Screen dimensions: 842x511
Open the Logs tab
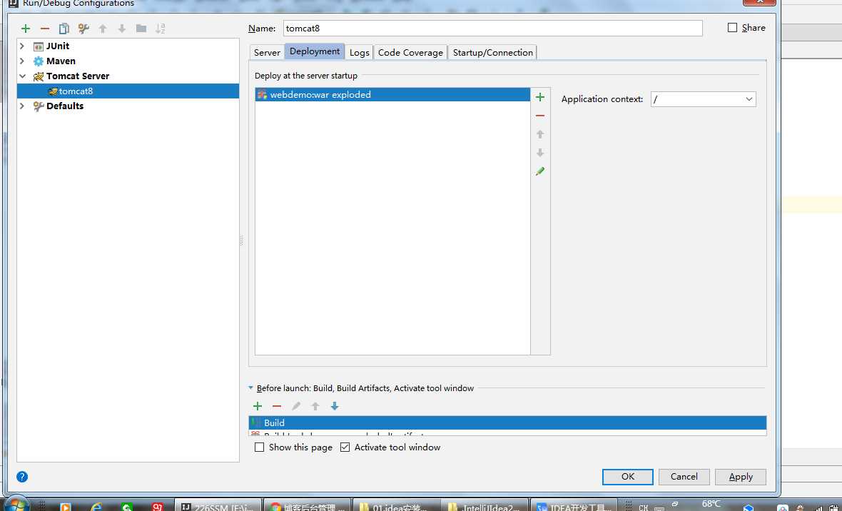pyautogui.click(x=359, y=52)
